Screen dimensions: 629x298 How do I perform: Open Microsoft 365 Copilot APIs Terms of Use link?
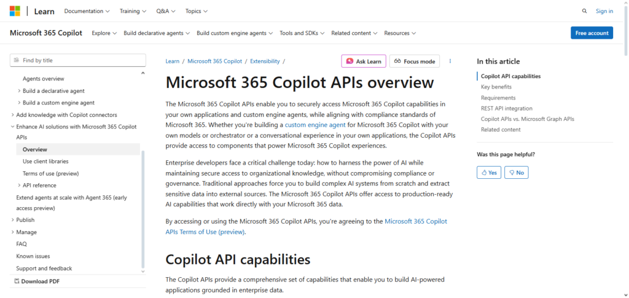306,227
